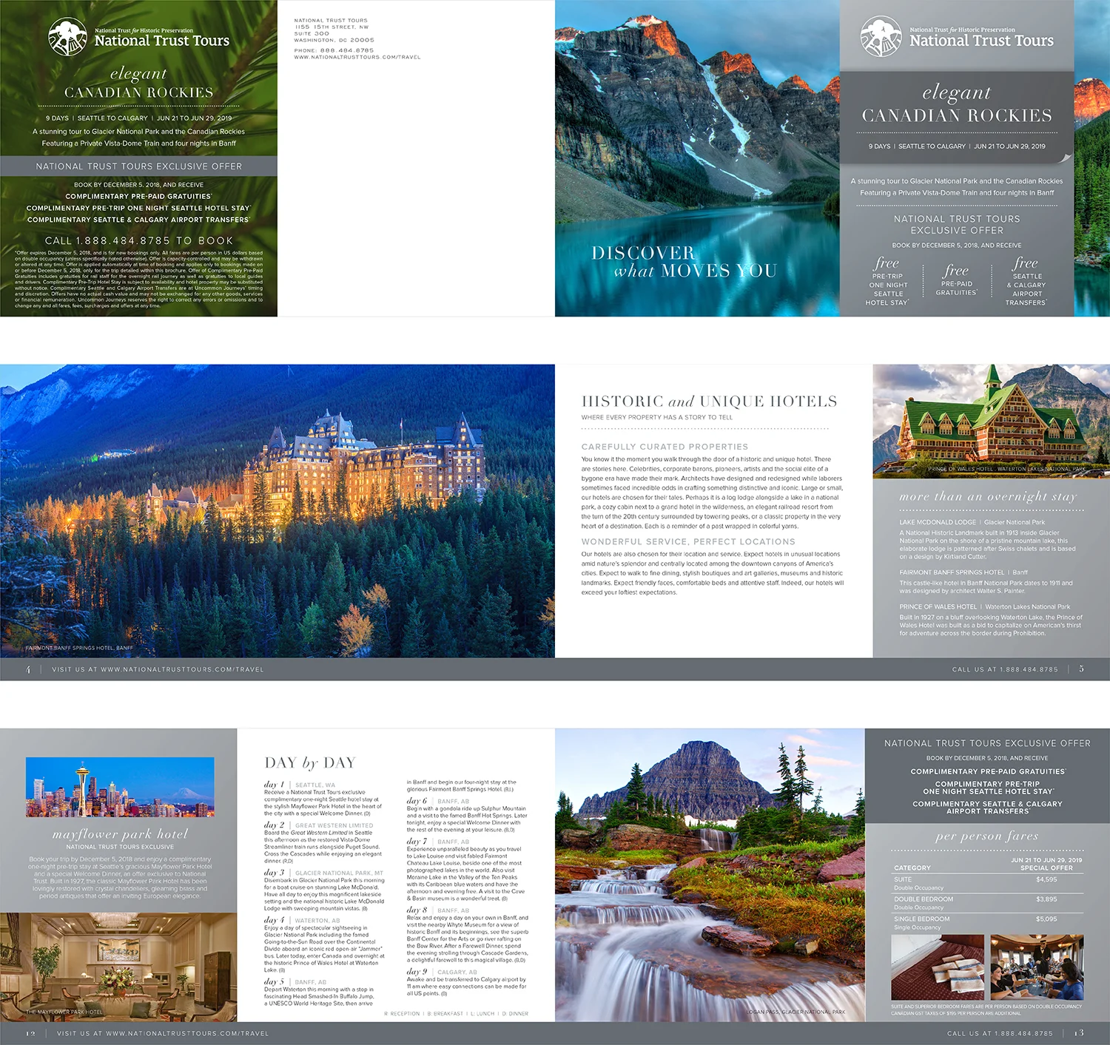
Task: Select the Fairmont Banff Springs Hotel night photo
Action: click(277, 510)
